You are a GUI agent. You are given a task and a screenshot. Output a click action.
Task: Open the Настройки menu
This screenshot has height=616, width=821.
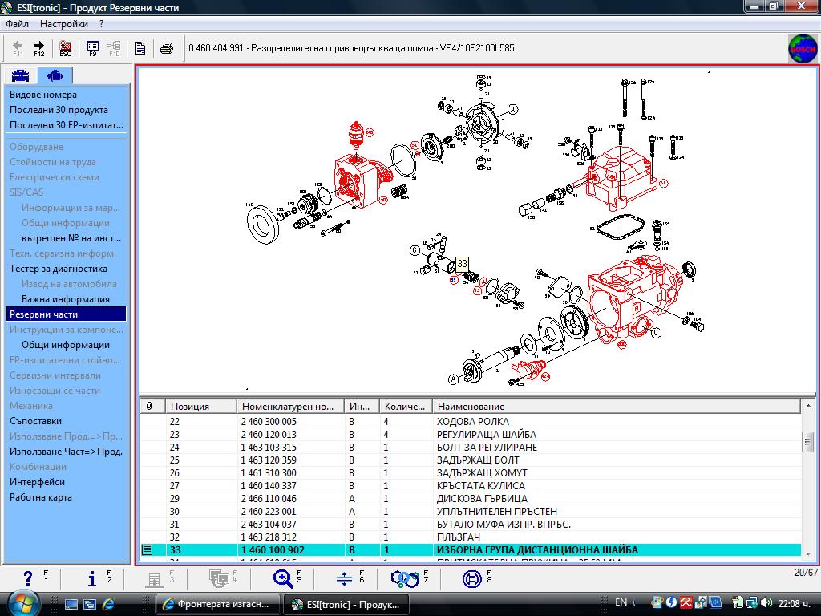point(63,24)
